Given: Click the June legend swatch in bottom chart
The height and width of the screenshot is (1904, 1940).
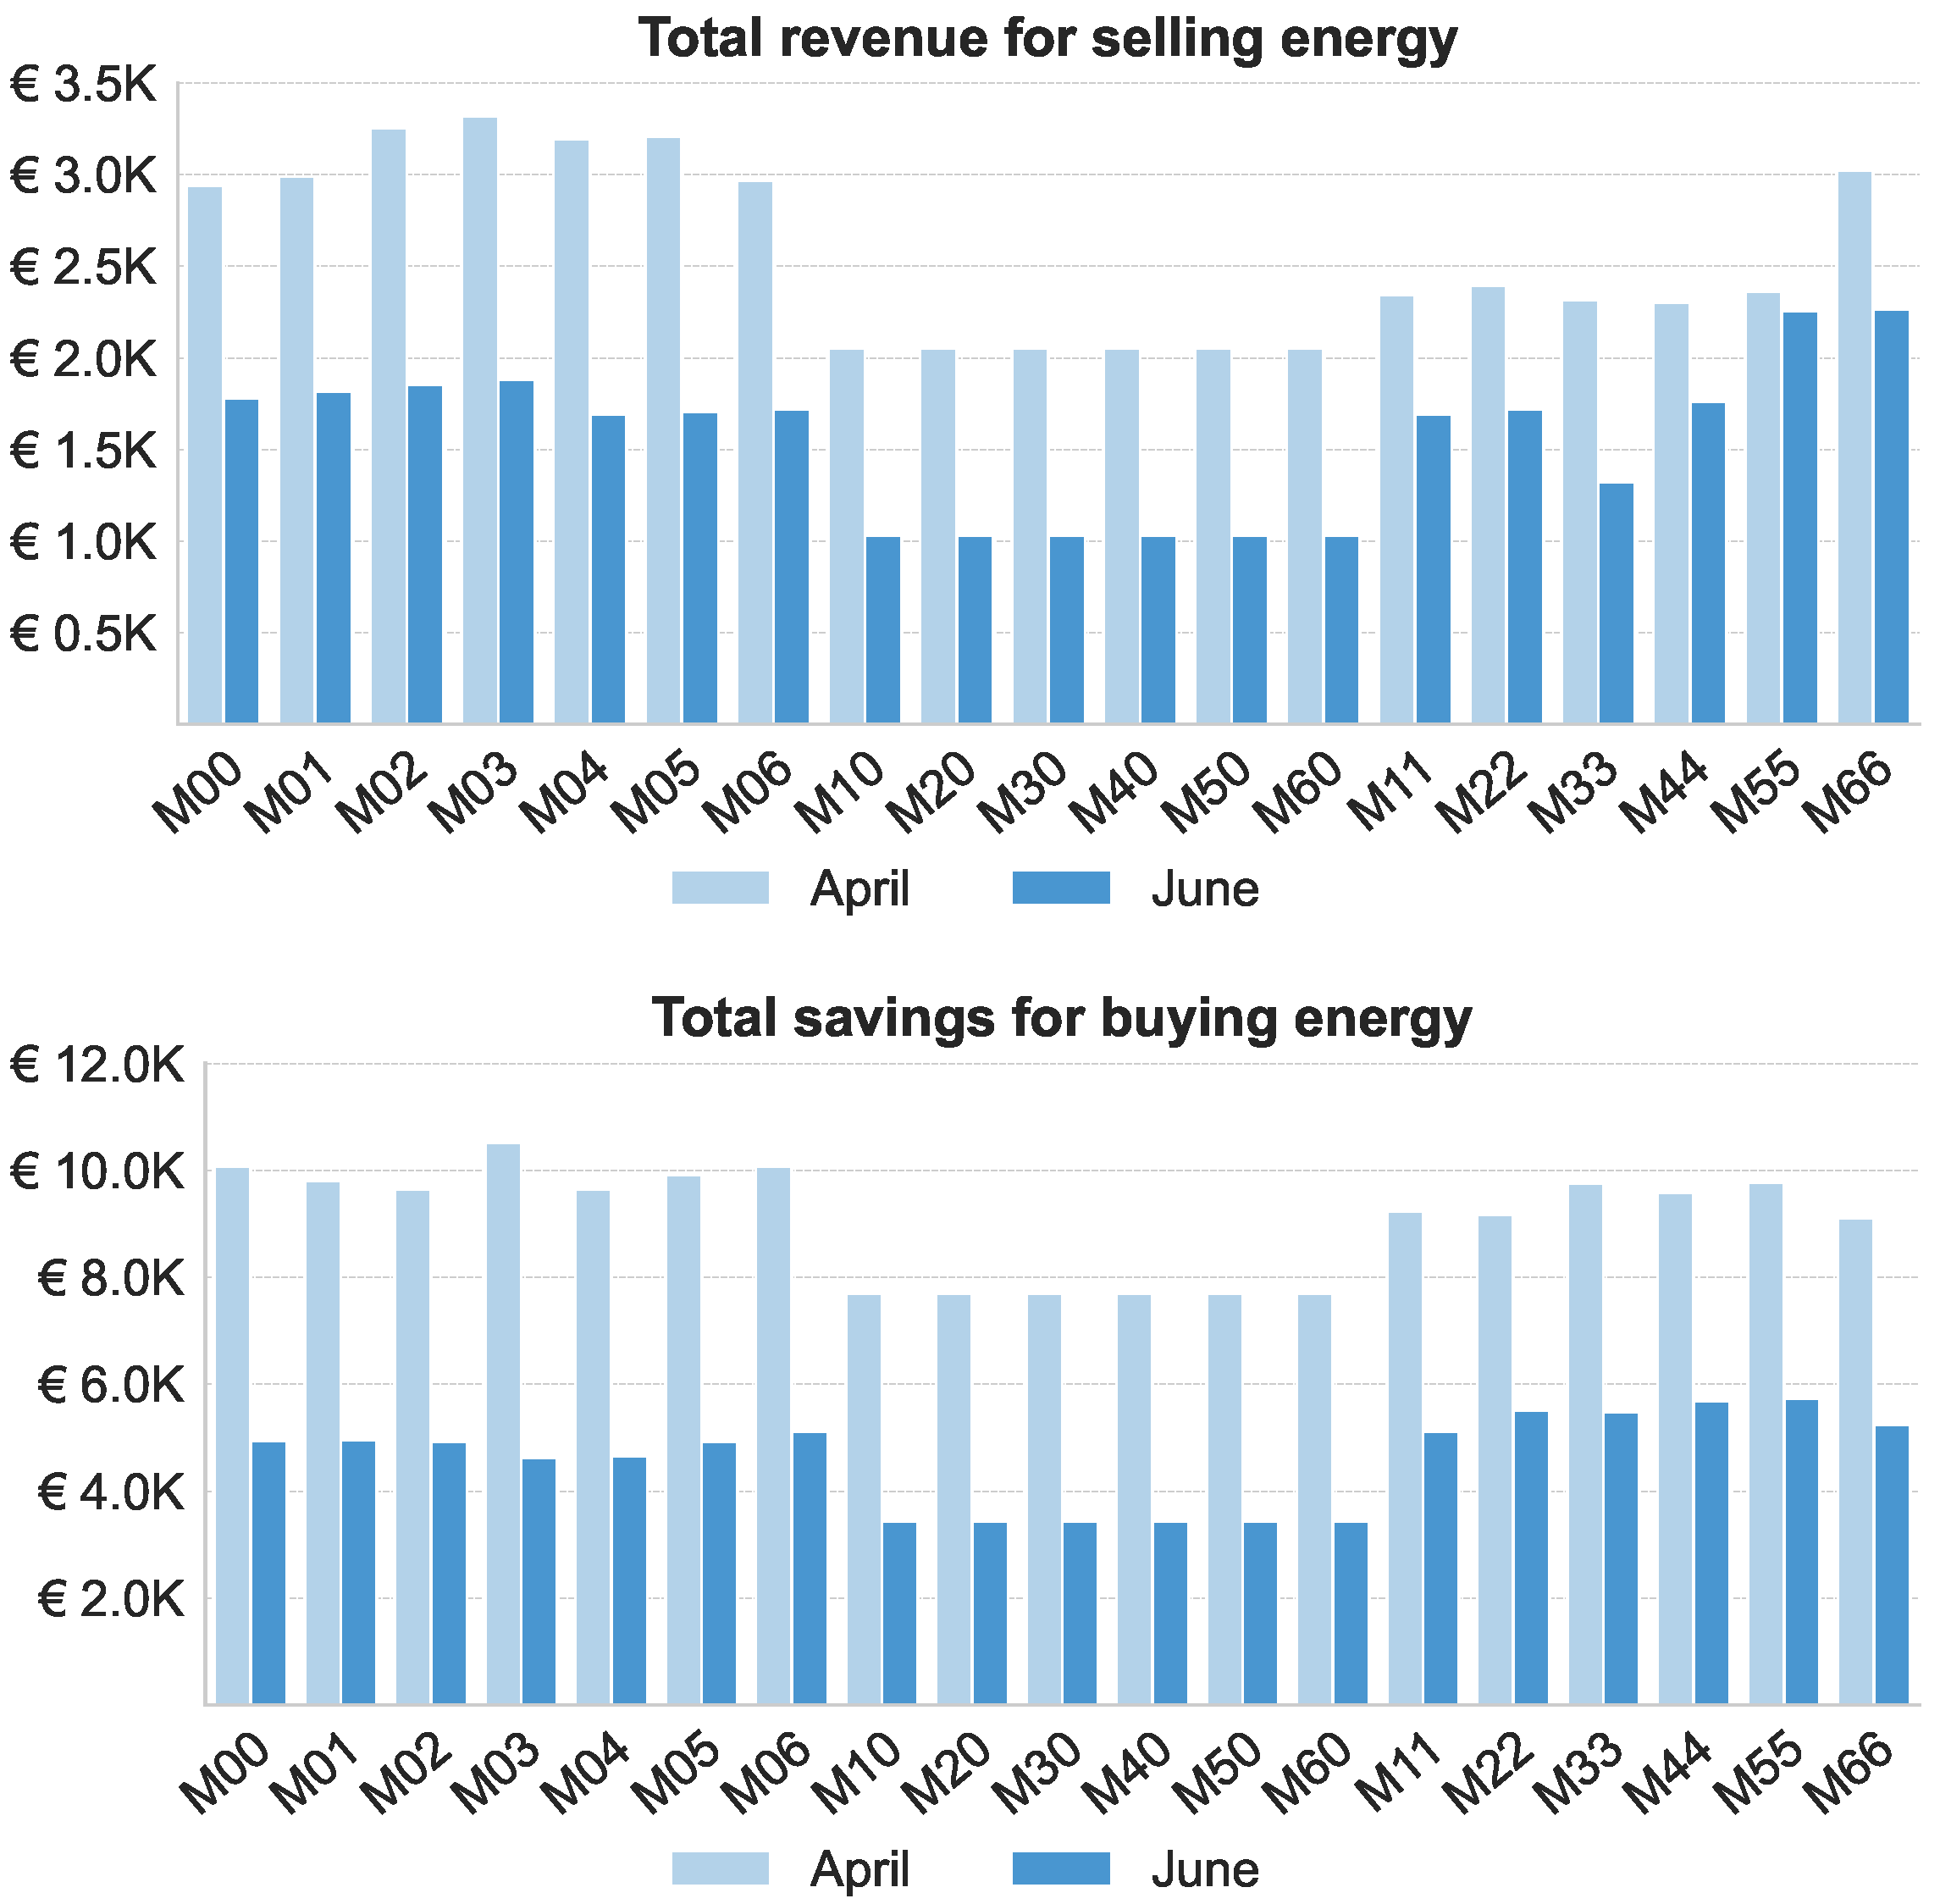Looking at the screenshot, I should (x=1060, y=1868).
